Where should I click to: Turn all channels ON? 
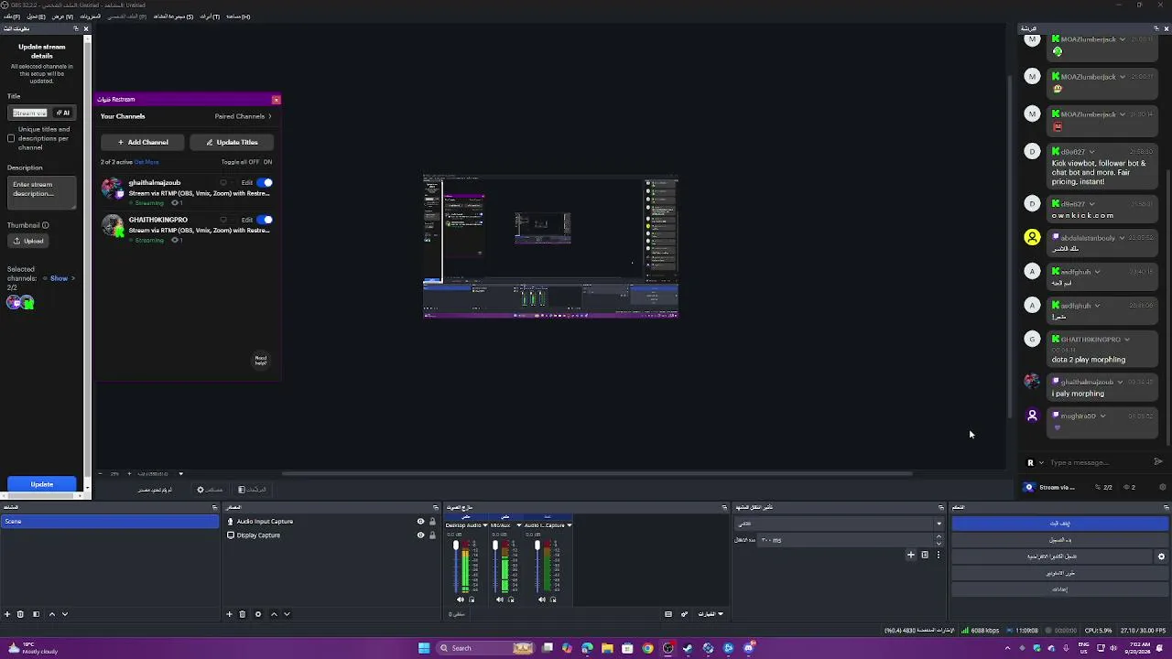[267, 162]
